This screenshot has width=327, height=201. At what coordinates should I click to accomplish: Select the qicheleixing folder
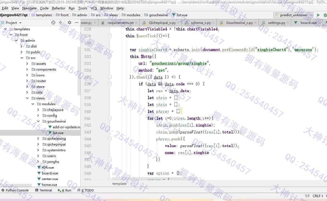coord(54,138)
